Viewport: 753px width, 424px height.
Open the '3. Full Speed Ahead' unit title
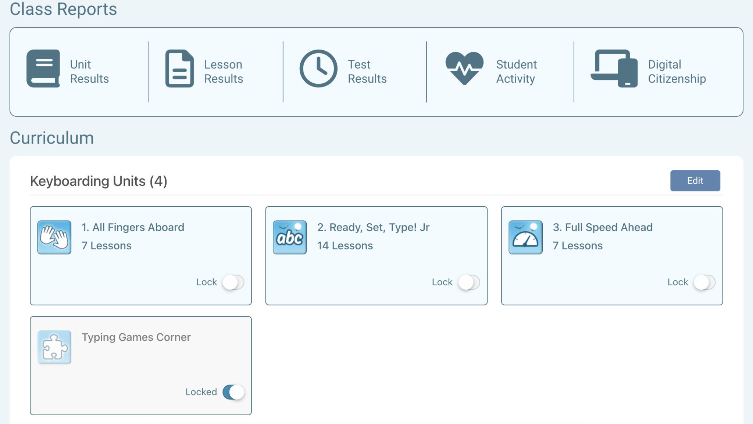603,227
